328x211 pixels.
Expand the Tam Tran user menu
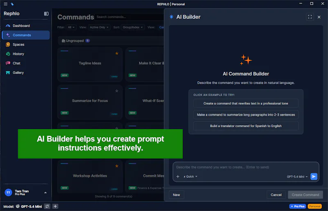[46, 193]
